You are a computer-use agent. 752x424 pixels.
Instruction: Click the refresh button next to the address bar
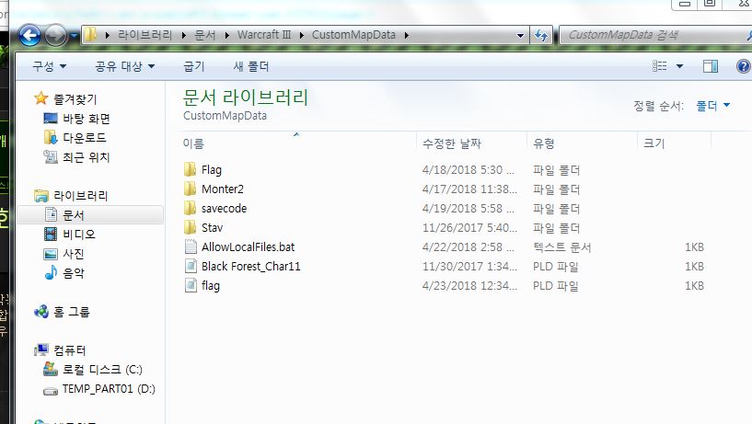[x=541, y=36]
